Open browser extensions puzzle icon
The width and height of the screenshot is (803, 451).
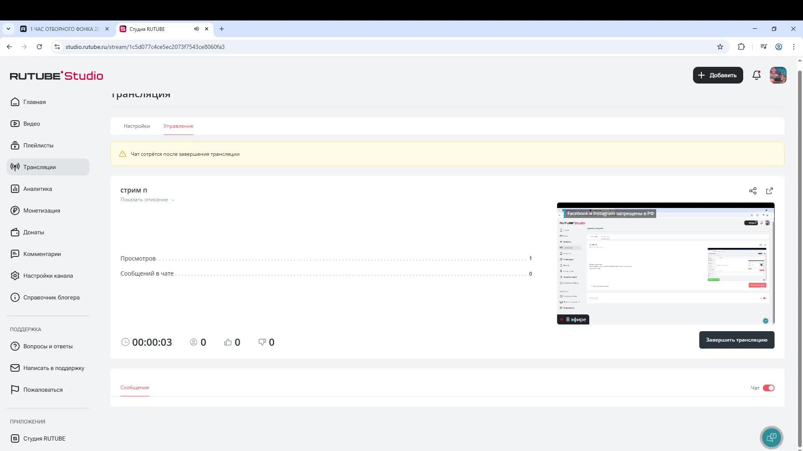coord(741,47)
